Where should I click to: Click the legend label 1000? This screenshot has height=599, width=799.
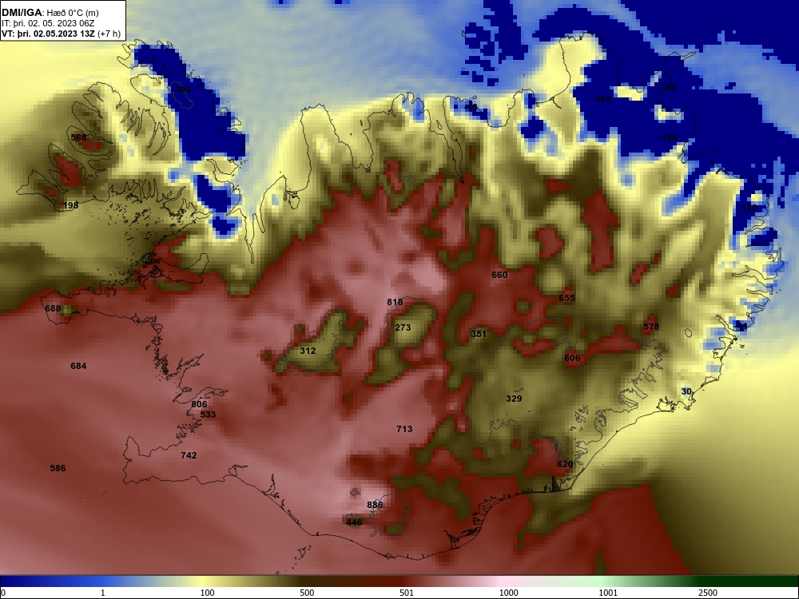tap(508, 593)
